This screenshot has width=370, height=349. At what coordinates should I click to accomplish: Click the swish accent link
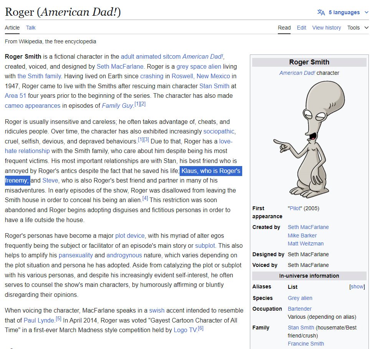pos(157,310)
